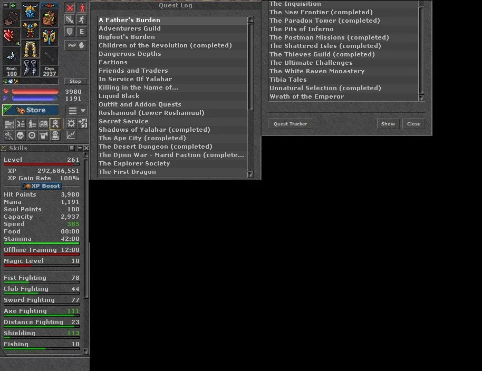Image resolution: width=482 pixels, height=371 pixels.
Task: Click the status condition icons bar
Action: coord(31,81)
